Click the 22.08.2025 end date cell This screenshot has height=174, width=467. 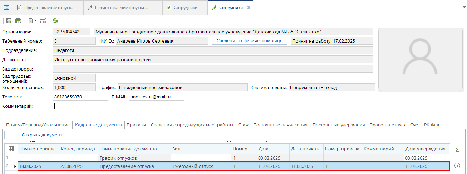click(x=78, y=166)
